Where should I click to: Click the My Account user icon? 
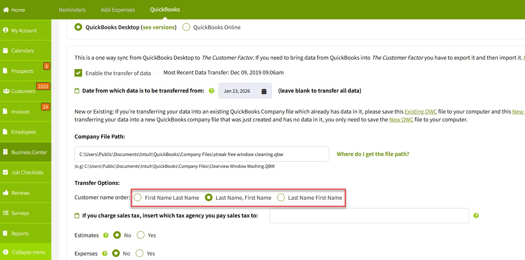[6, 30]
